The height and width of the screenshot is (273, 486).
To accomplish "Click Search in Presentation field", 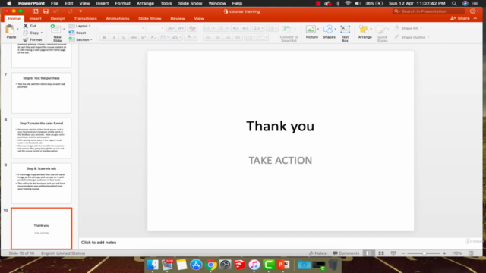I will pyautogui.click(x=429, y=11).
